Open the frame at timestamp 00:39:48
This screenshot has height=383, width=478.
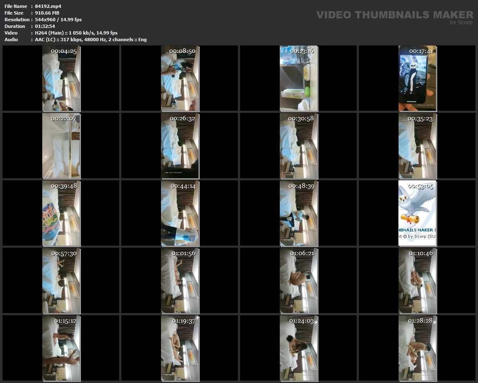61,213
